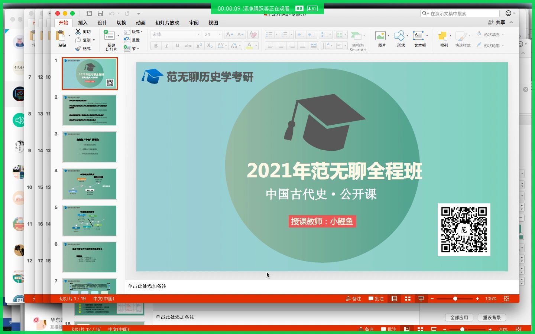Toggle Notes (备注) pane in status bar
This screenshot has width=535, height=334.
click(x=353, y=299)
